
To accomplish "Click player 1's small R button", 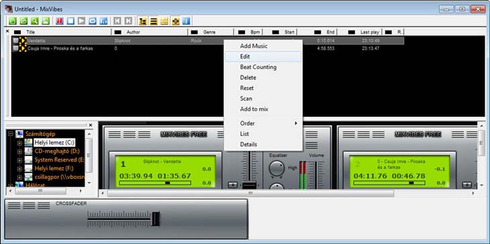I will pyautogui.click(x=232, y=185).
